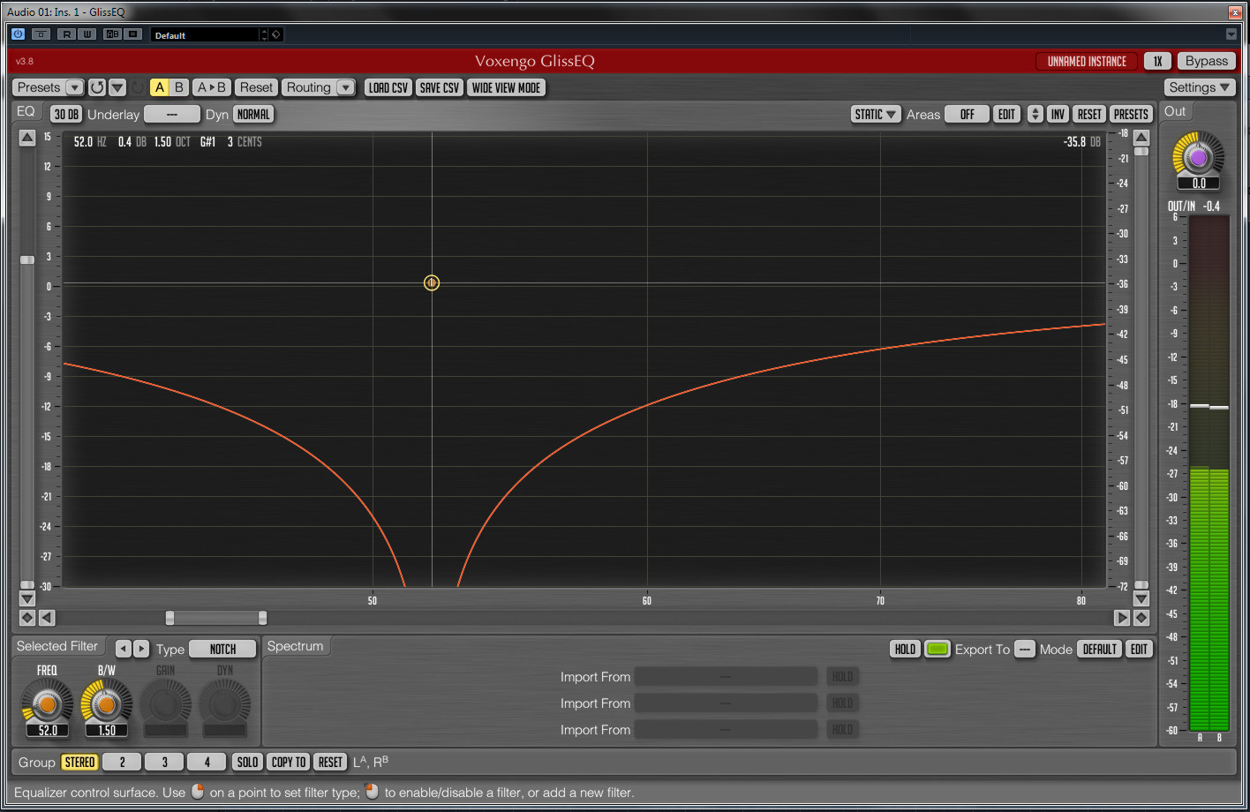Open the 1X oversampling selector
Screen dimensions: 1250x812
pos(1157,61)
